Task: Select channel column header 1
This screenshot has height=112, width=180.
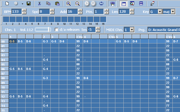Action: [13, 37]
